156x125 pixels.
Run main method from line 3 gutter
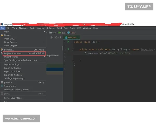[x=68, y=49]
